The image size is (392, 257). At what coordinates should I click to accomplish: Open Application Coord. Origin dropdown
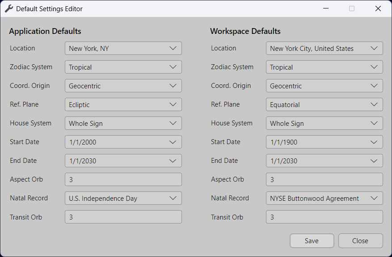click(x=123, y=86)
